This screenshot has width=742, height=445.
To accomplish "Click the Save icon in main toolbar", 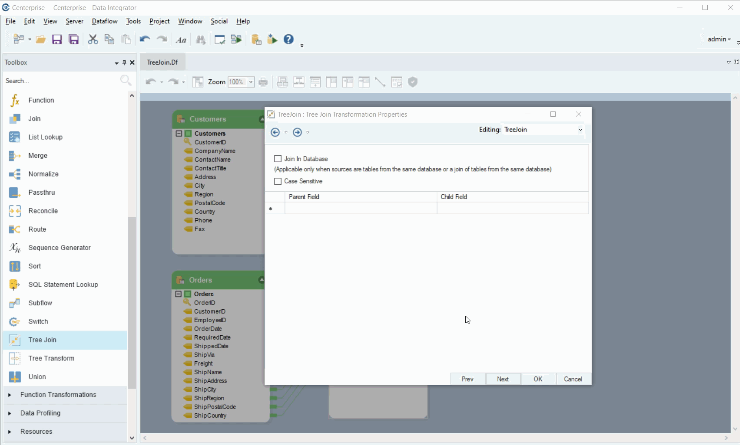I will point(57,39).
